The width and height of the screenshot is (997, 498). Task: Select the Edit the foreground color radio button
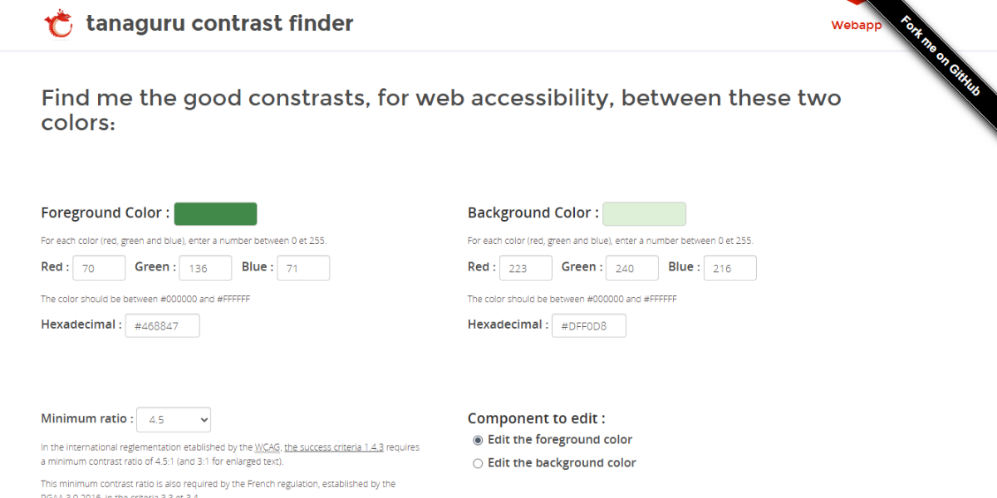click(x=478, y=440)
